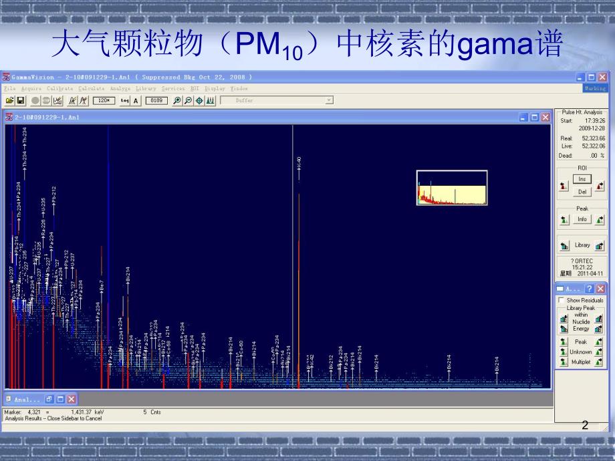Click the vertical bars display icon
This screenshot has width=615, height=461.
coord(210,100)
